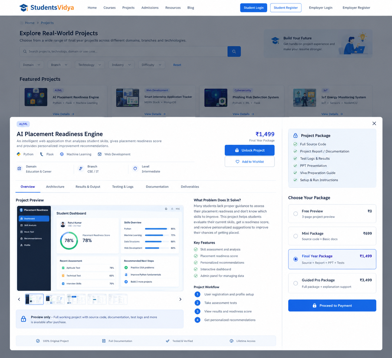The image size is (392, 358).
Task: Show next preview image arrow
Action: pos(180,299)
